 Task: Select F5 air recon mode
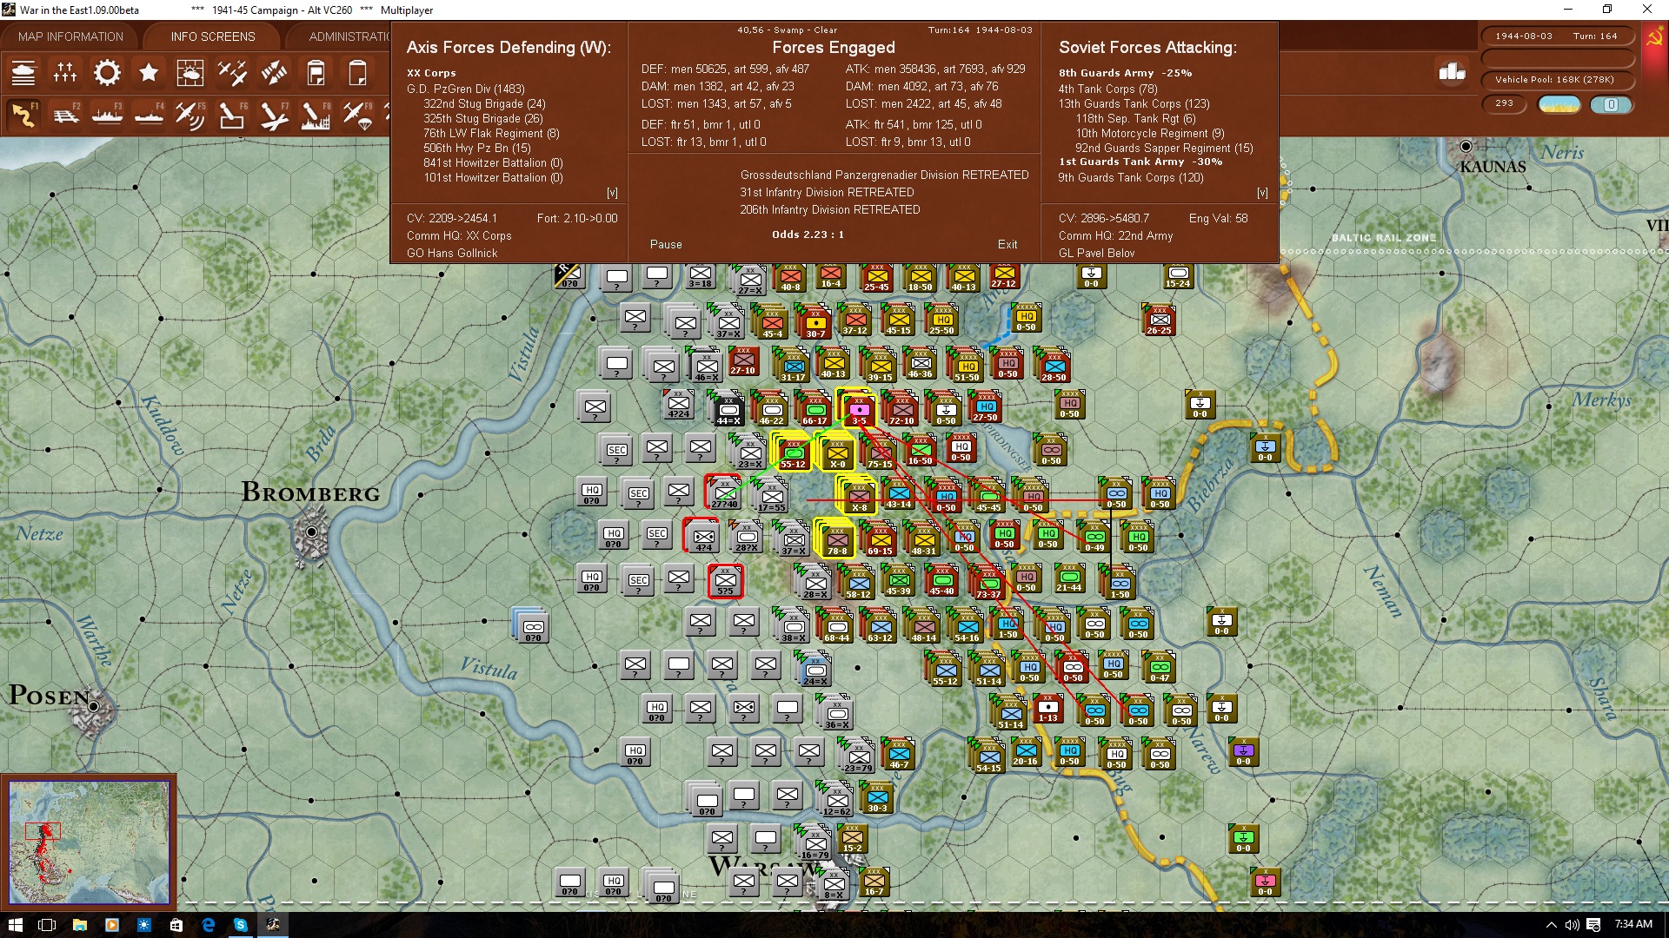(x=190, y=115)
